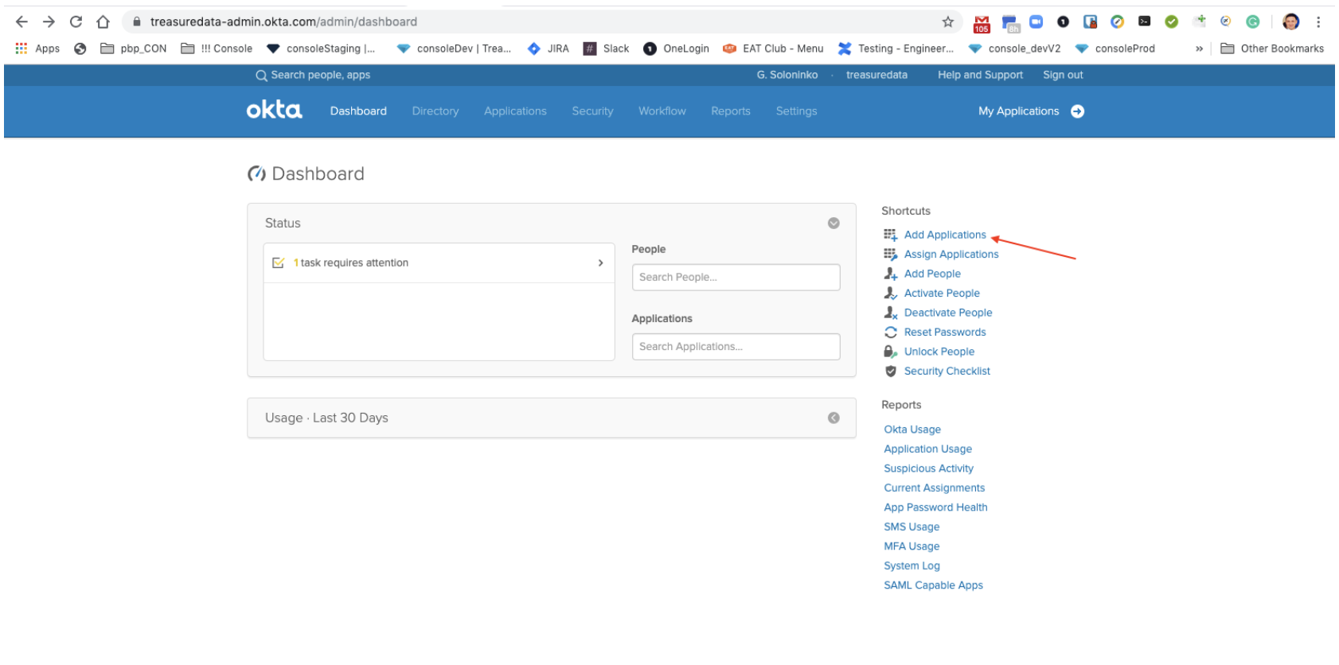Click the My Applications arrow icon

[x=1077, y=111]
